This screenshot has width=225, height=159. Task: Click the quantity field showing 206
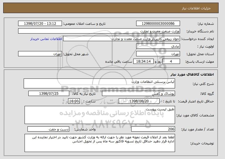[x=153, y=129]
